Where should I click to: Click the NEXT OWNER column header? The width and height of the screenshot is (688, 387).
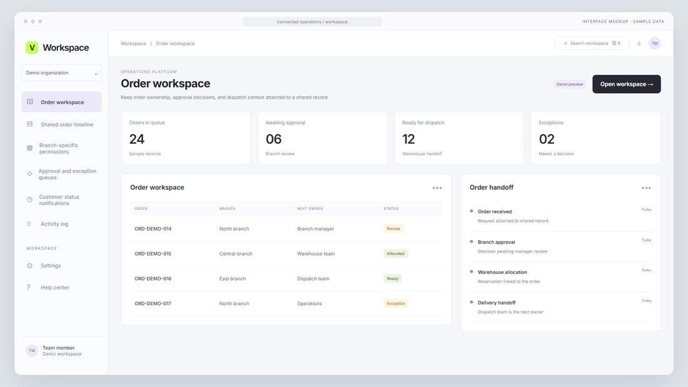(310, 208)
